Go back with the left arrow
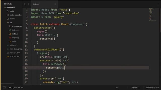The image size is (161, 90). [24, 4]
